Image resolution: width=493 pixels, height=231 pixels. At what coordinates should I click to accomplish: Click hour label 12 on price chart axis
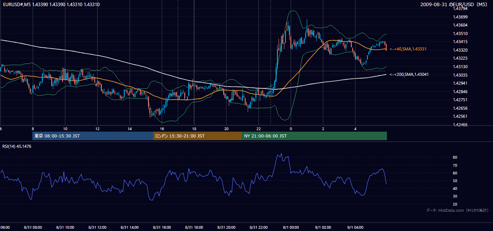[x=98, y=129]
